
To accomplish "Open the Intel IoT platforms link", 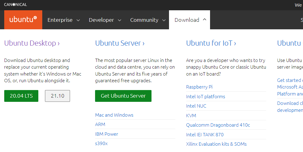I will point(206,96).
